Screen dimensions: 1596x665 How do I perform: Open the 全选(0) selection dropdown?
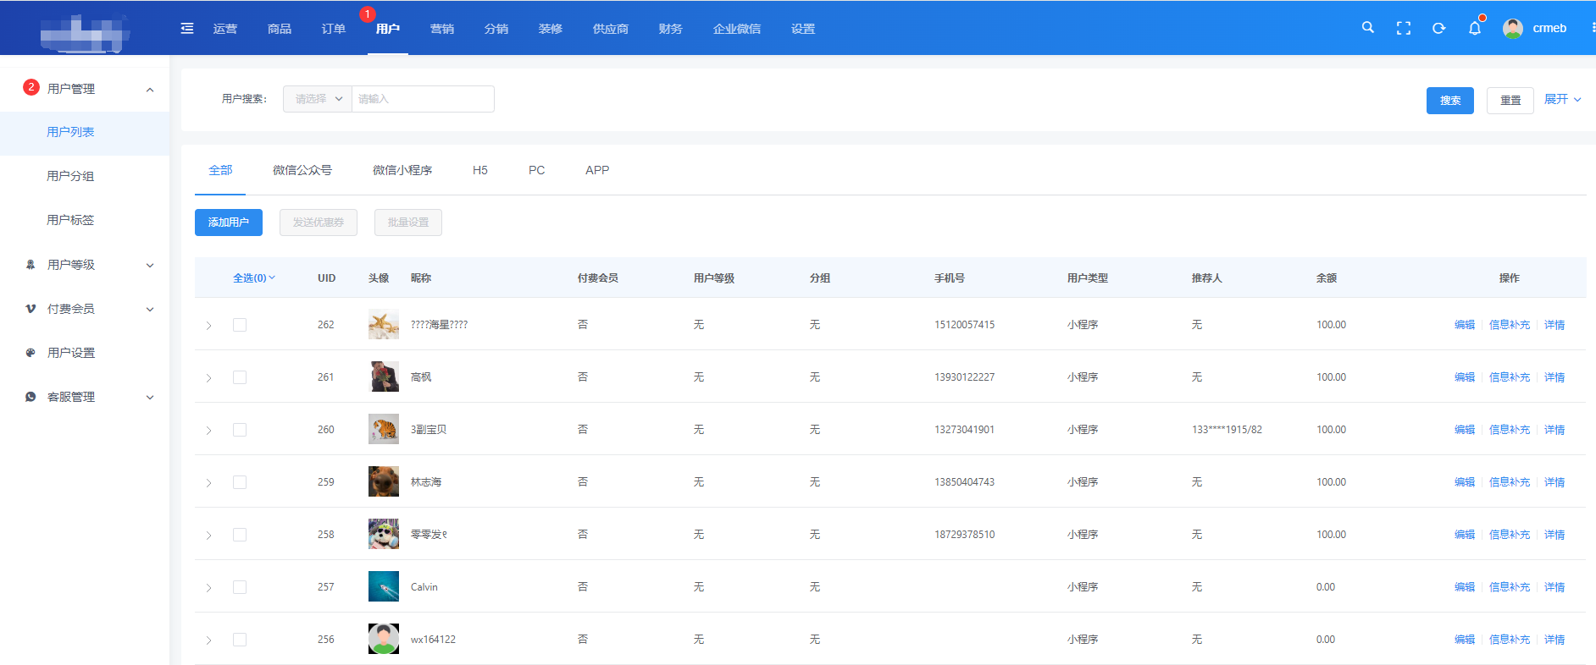tap(254, 278)
